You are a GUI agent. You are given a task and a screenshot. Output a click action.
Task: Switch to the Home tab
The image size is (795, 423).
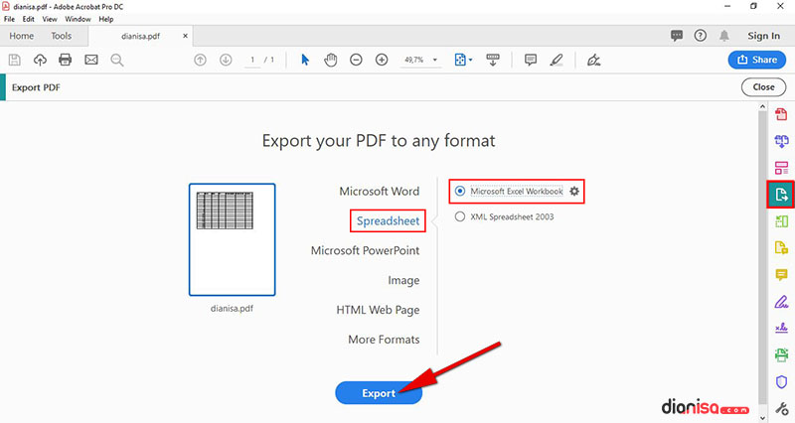(x=21, y=36)
